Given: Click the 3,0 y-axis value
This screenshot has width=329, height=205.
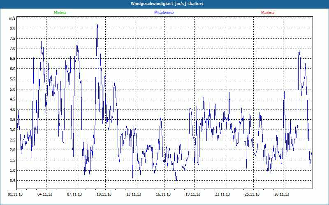Looking at the screenshot, I should click(x=13, y=130).
